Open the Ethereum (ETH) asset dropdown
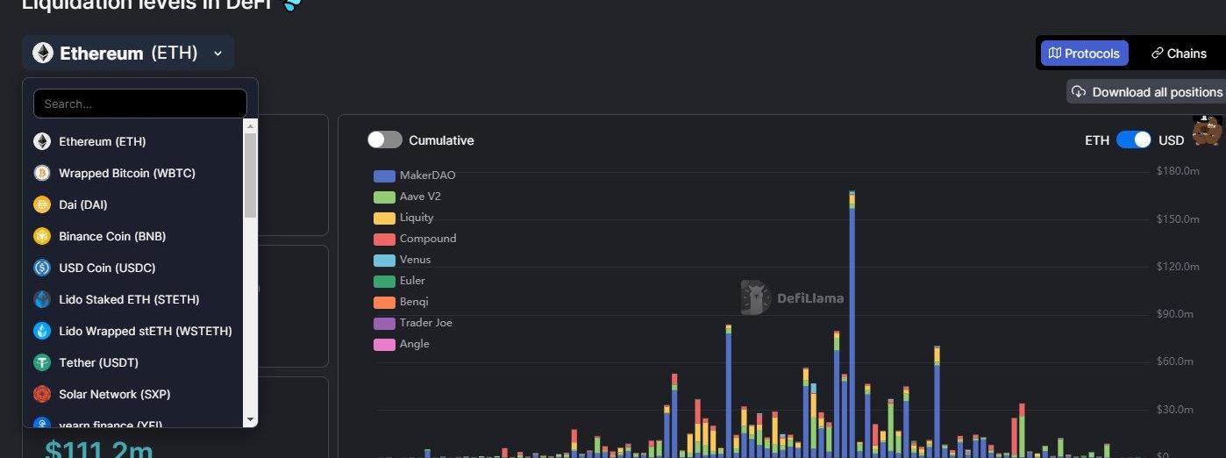Viewport: 1226px width, 458px height. 128,54
